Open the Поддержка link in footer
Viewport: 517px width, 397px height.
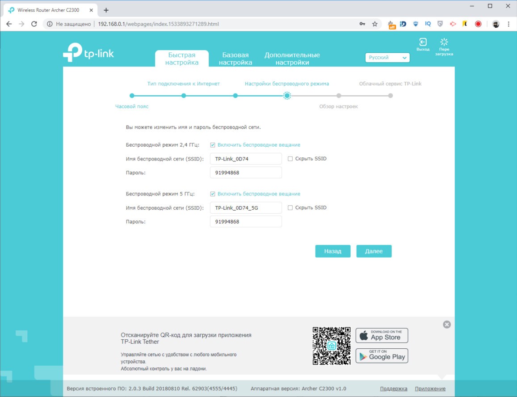coord(393,389)
